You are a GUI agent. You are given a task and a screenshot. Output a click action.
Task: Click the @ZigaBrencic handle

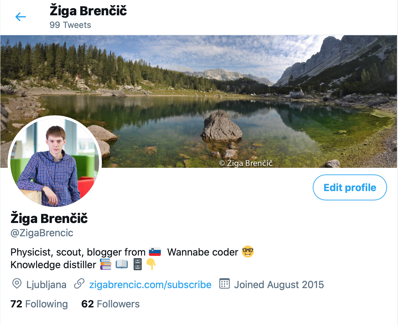(x=42, y=233)
